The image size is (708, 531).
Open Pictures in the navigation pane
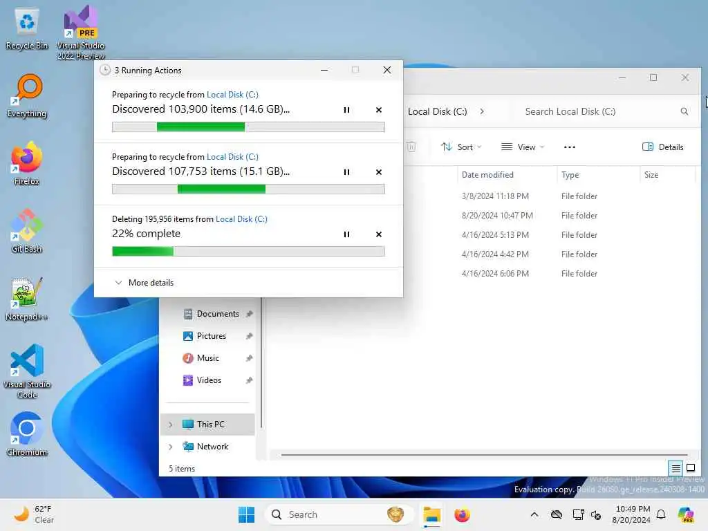coord(210,336)
